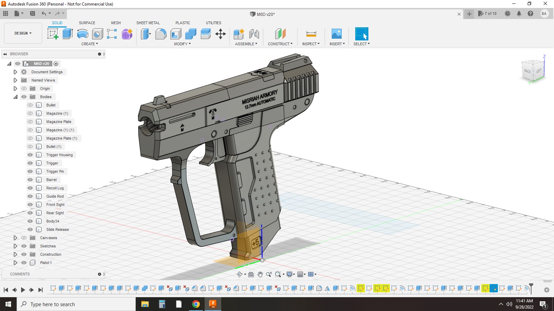Activate the Pan hand tool
This screenshot has height=311, width=554.
pyautogui.click(x=260, y=274)
